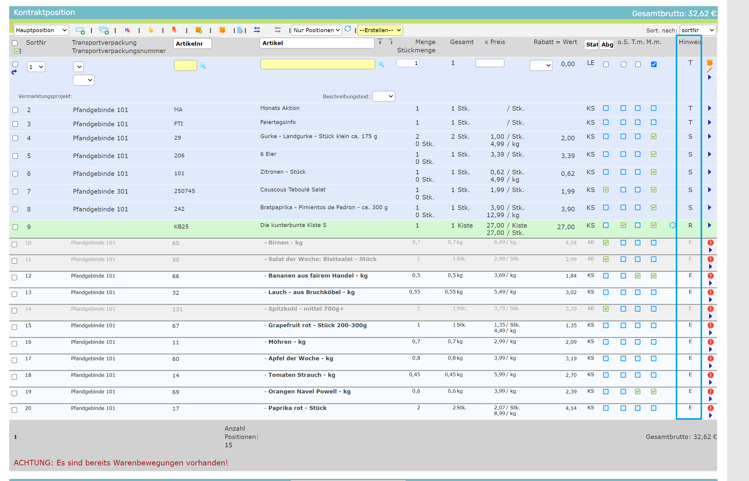Click the yellow Artikel input field
This screenshot has width=749, height=481.
(317, 64)
